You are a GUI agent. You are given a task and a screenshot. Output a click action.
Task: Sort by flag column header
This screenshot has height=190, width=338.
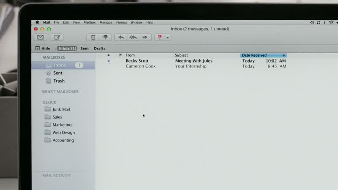(120, 55)
